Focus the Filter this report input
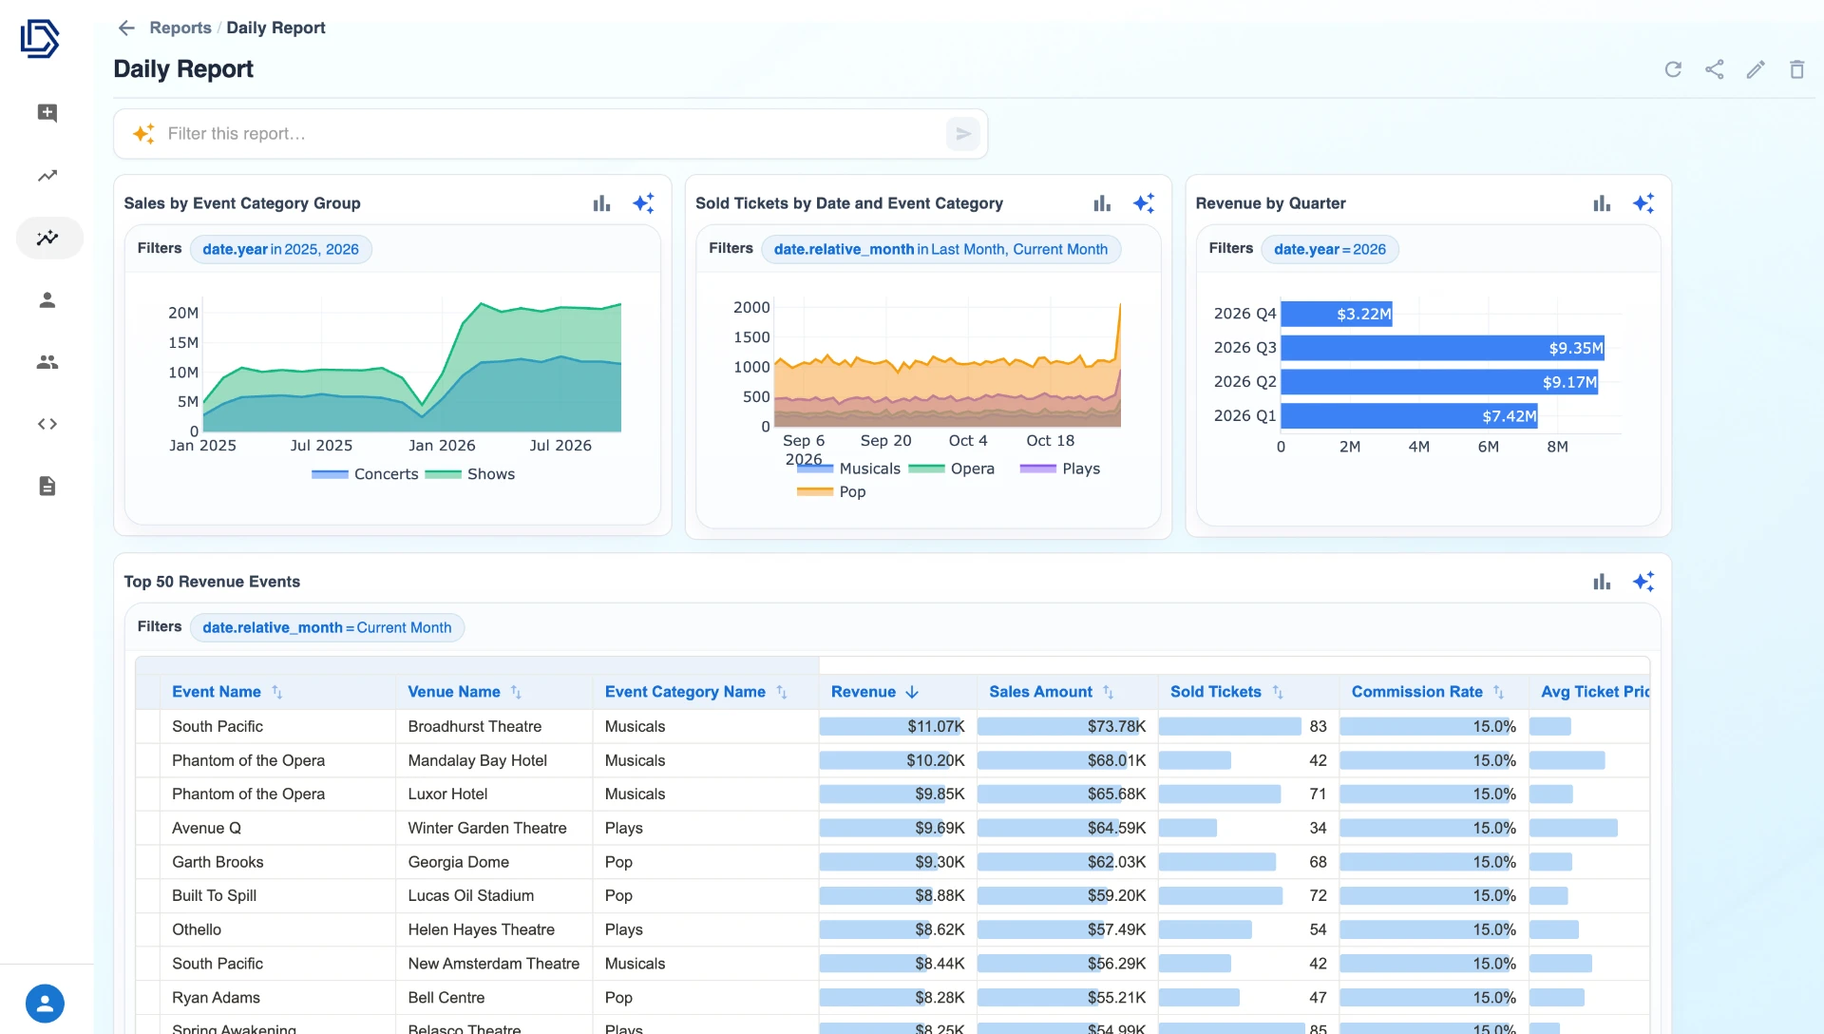Image resolution: width=1824 pixels, height=1034 pixels. (551, 134)
